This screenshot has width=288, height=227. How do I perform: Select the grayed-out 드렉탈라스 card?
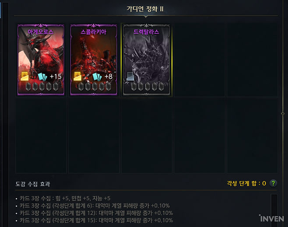tap(146, 59)
